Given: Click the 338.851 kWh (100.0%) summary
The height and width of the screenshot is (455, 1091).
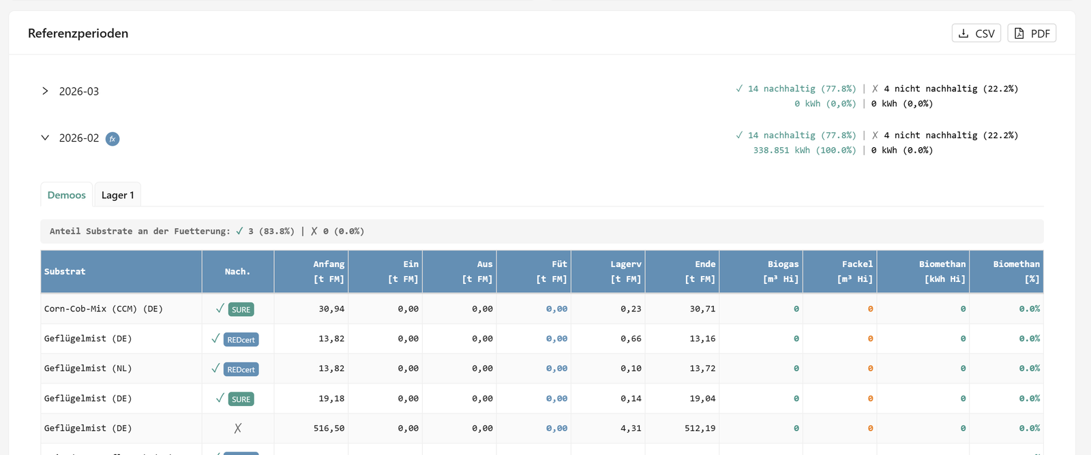Looking at the screenshot, I should (x=805, y=151).
